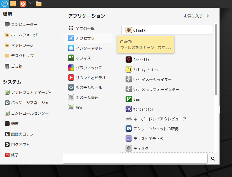Select the システム管理 category
232x177 pixels.
coord(88,97)
